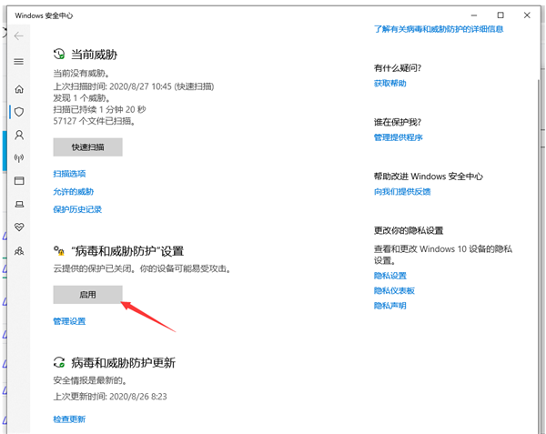Select the shield virus protection icon
546x434 pixels.
pyautogui.click(x=19, y=111)
